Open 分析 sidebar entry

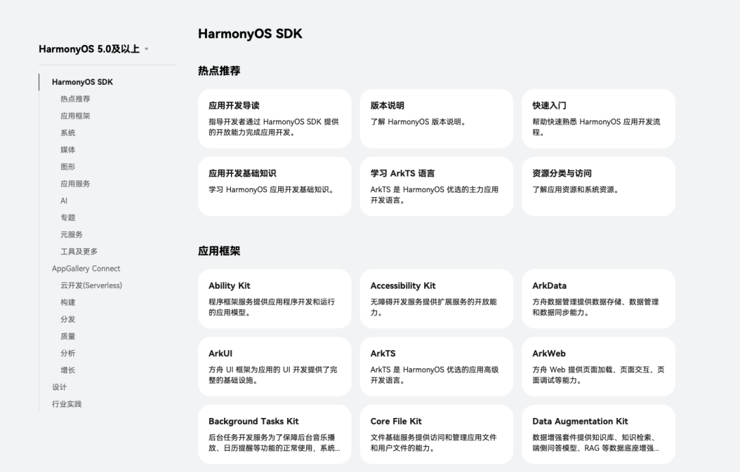click(x=67, y=353)
